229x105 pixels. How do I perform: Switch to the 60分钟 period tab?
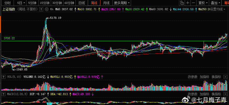click(x=69, y=3)
